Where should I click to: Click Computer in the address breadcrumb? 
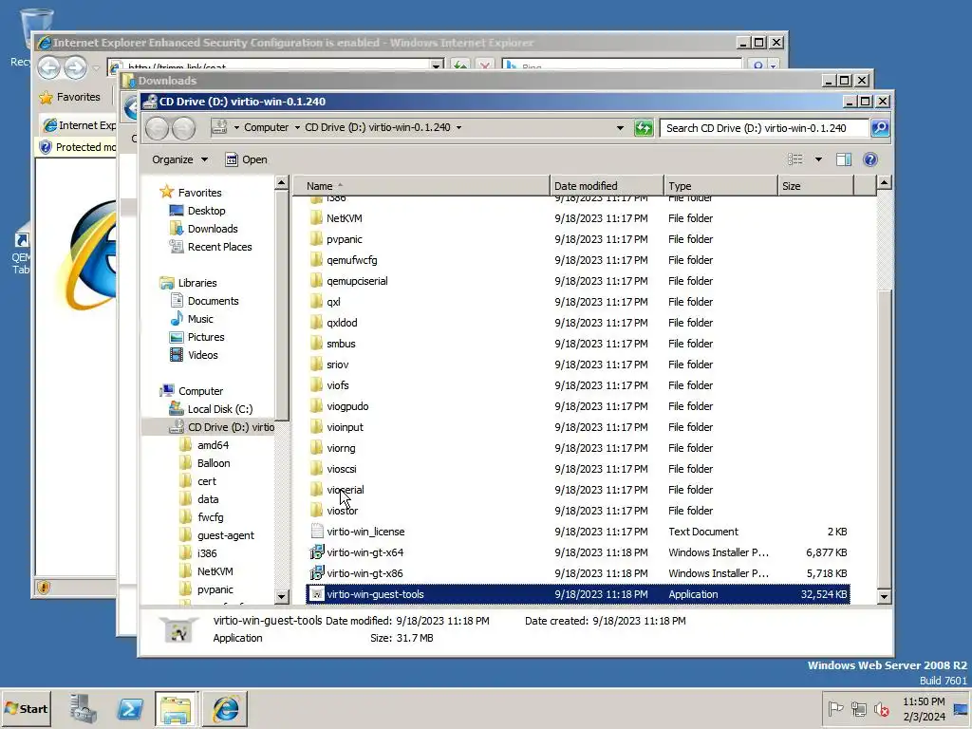click(266, 127)
